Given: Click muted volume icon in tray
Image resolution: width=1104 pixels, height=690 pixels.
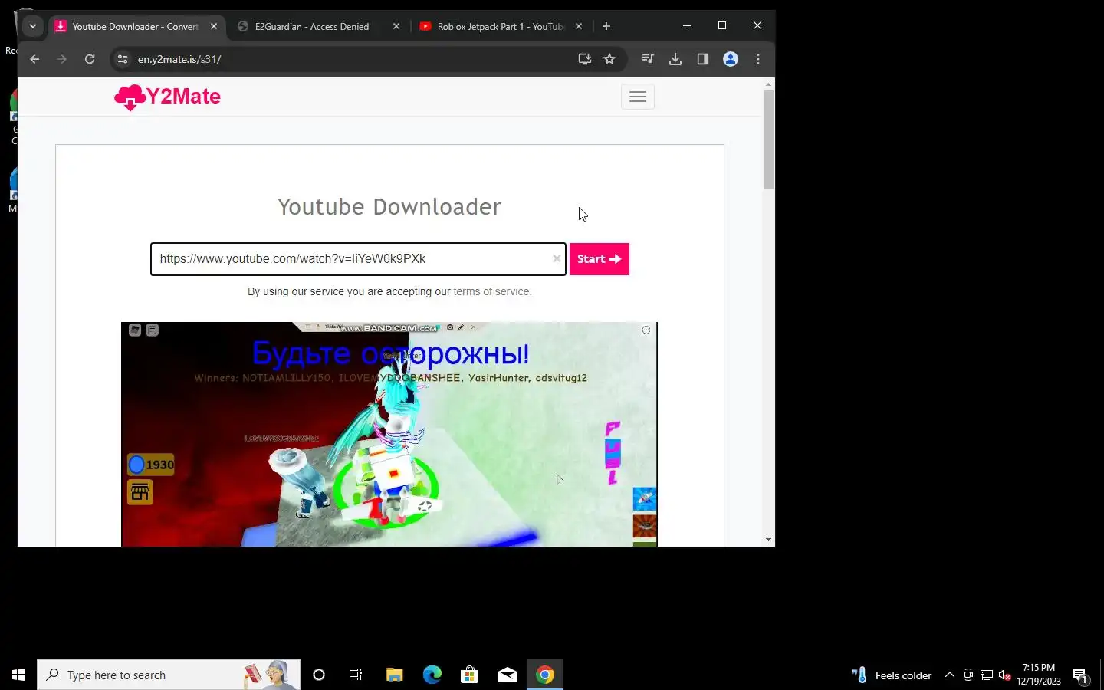Looking at the screenshot, I should pyautogui.click(x=1005, y=675).
